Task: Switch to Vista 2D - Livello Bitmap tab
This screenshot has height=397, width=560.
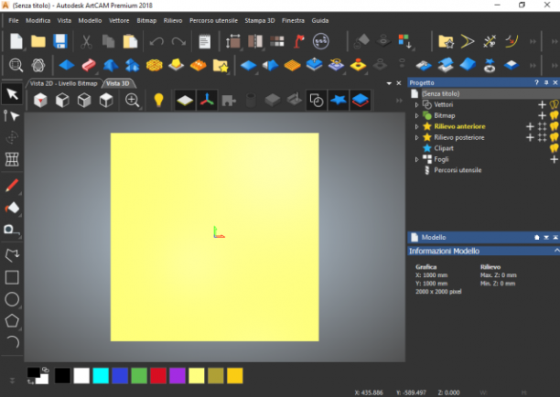Action: coord(63,83)
